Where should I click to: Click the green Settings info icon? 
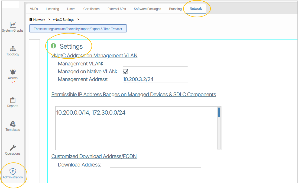53,46
